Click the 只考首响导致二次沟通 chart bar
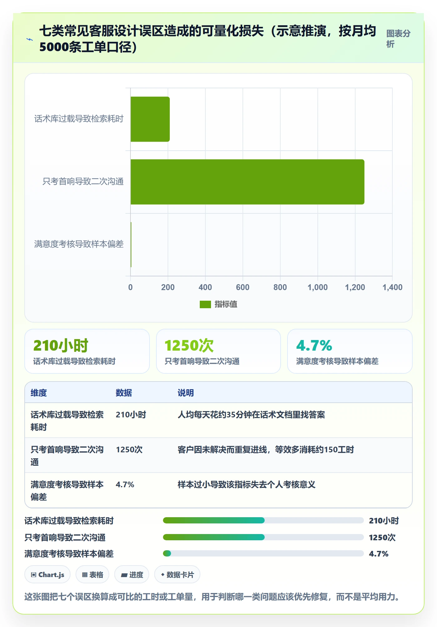The image size is (437, 627). click(248, 182)
